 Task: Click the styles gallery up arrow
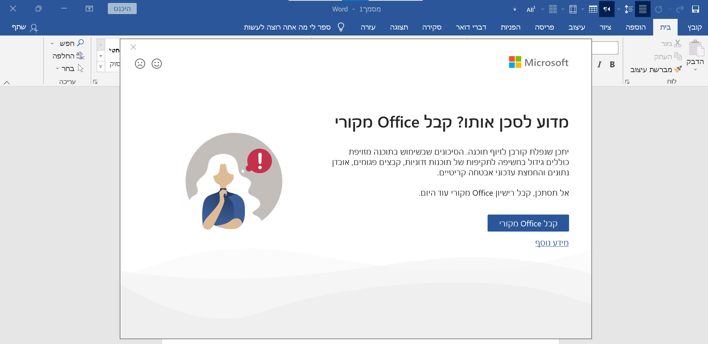point(101,45)
